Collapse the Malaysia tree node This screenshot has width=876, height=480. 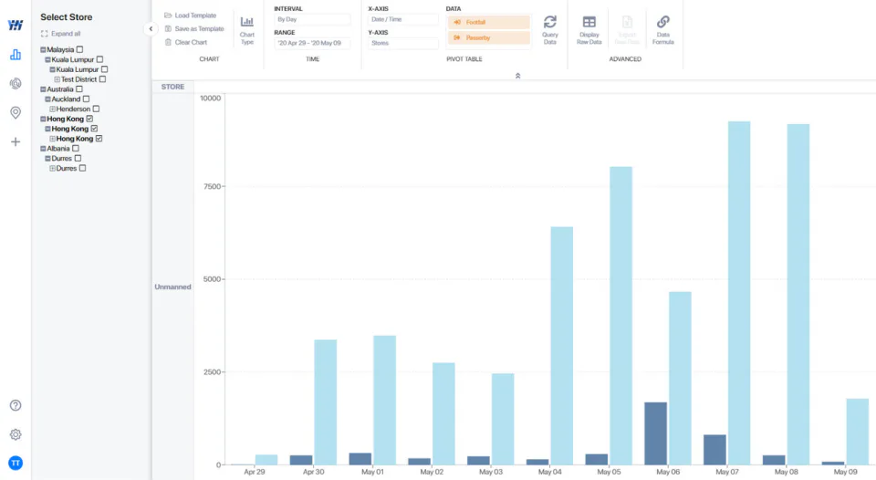click(43, 49)
